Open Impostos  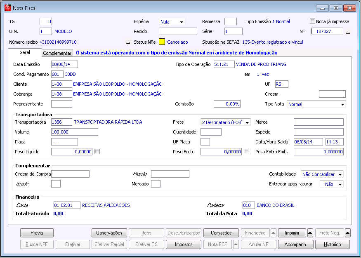[x=184, y=244]
